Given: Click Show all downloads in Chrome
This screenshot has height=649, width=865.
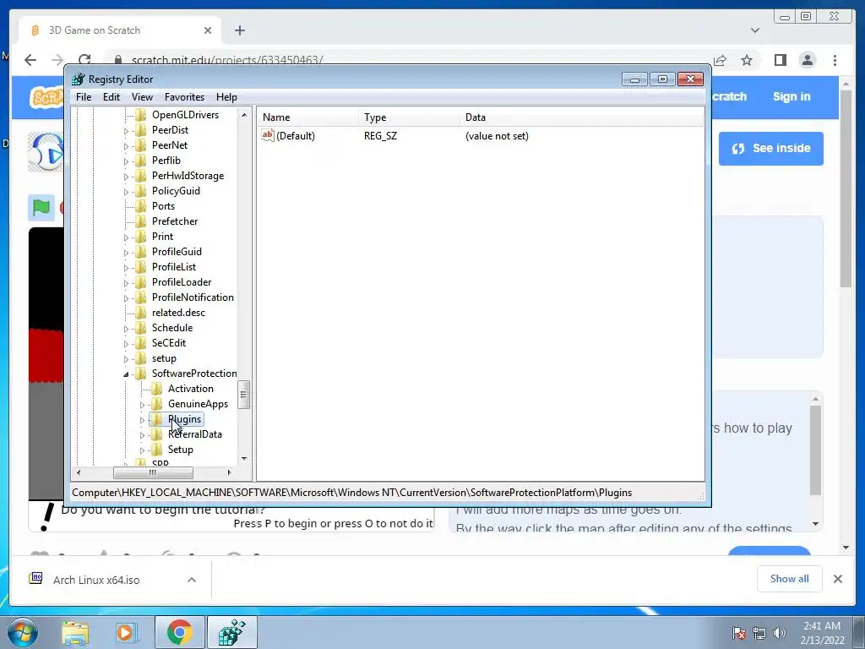Looking at the screenshot, I should tap(790, 579).
